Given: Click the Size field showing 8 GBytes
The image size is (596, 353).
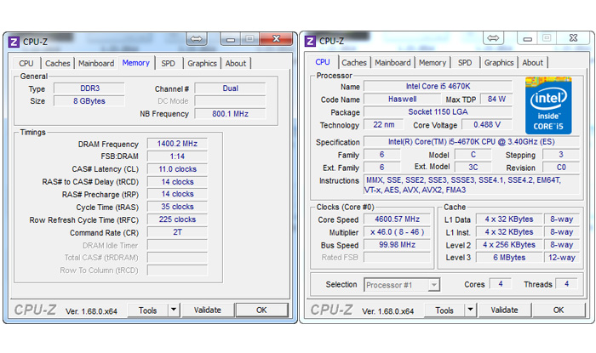Looking at the screenshot, I should coord(89,101).
